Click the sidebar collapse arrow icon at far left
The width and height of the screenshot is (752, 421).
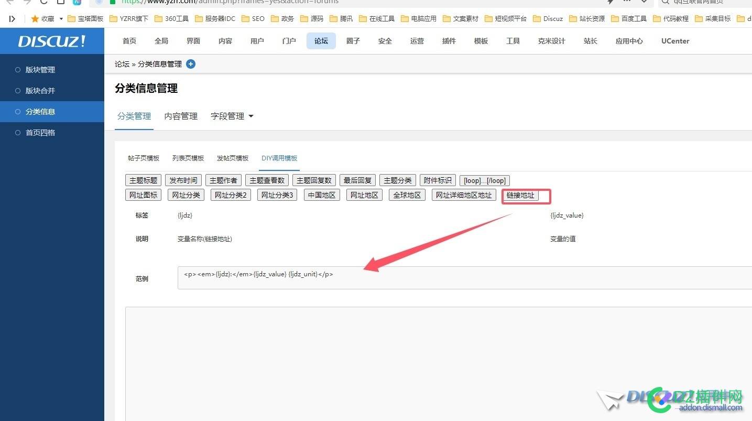(12, 18)
